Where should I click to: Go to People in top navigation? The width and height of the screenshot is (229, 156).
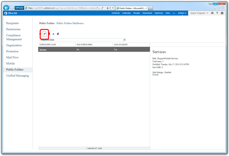137,13
